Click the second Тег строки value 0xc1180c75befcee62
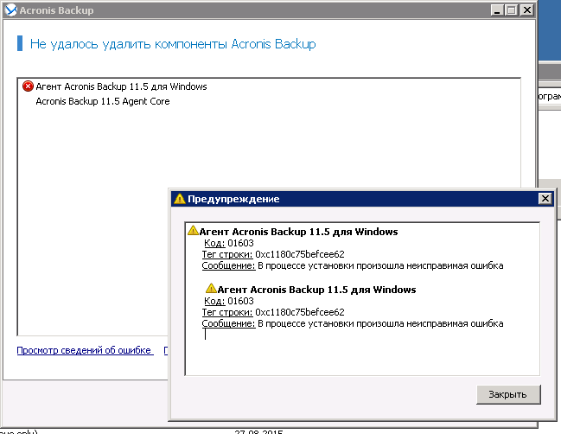The image size is (561, 434). click(x=300, y=312)
